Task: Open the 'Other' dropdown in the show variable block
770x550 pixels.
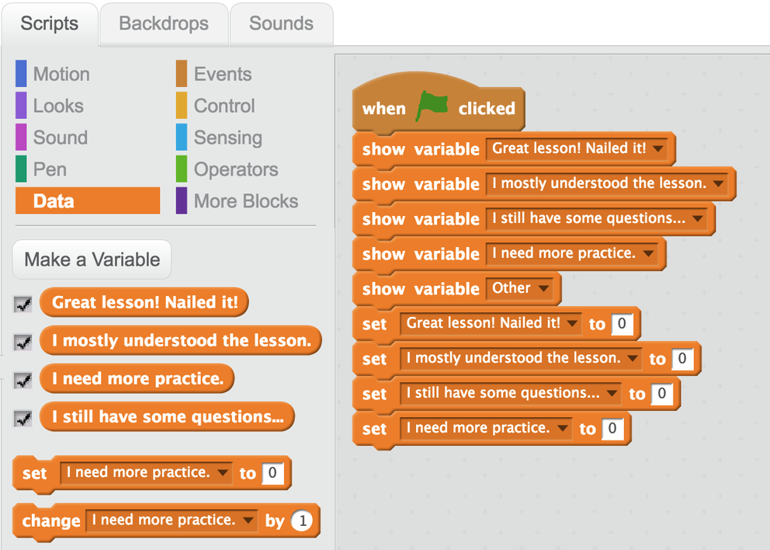Action: click(x=543, y=289)
